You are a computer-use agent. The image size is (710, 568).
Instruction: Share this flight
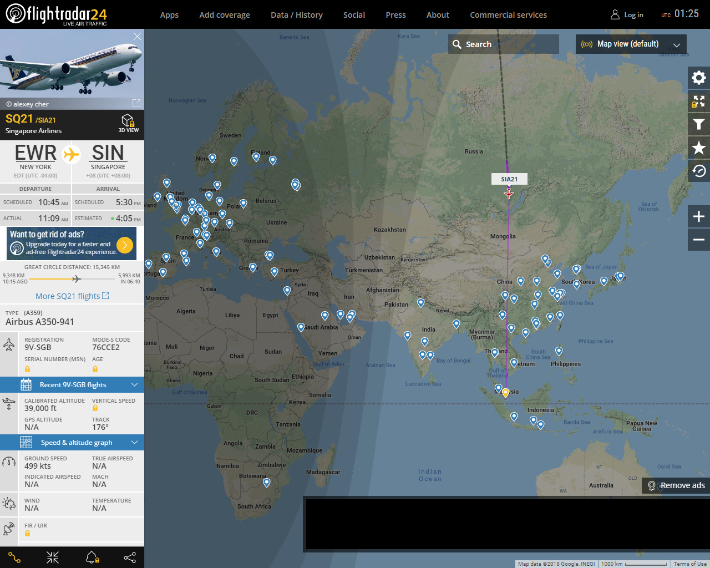tap(130, 557)
